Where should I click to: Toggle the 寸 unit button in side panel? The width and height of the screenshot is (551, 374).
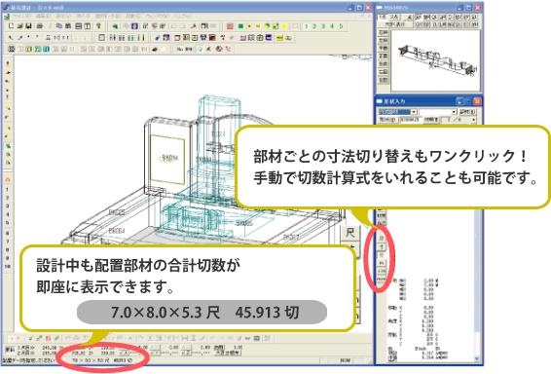[x=382, y=247]
